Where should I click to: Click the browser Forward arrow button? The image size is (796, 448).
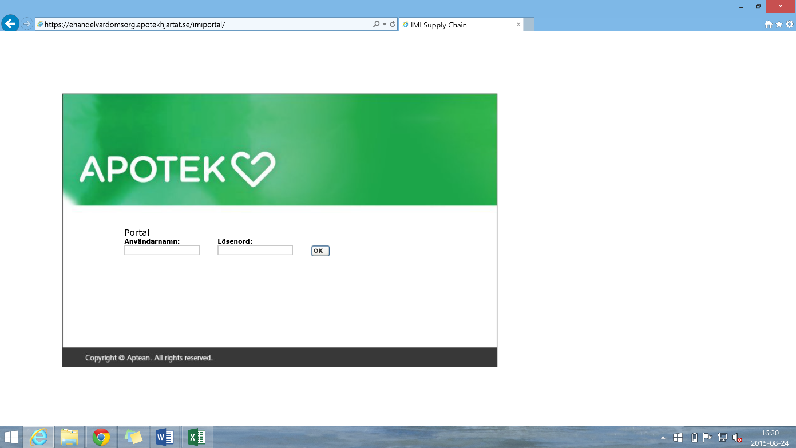[x=27, y=24]
